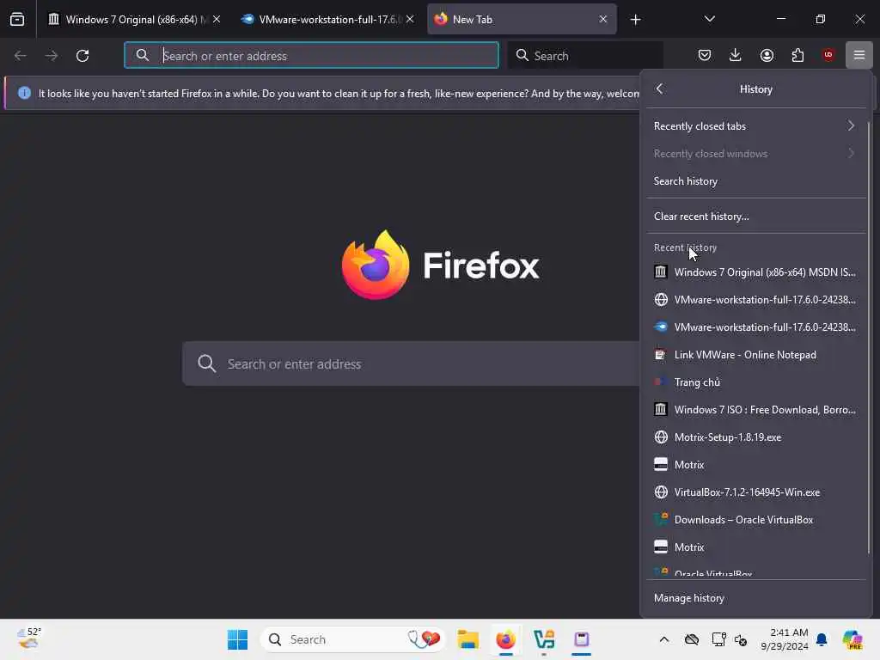Select the New Tab tab
Screen dimensions: 880x660
pyautogui.click(x=522, y=19)
